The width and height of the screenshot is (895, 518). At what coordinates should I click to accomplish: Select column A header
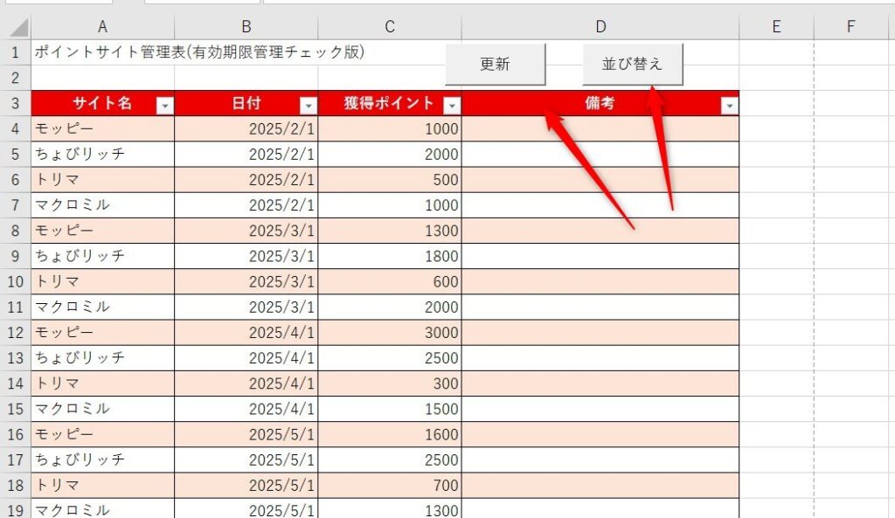click(x=103, y=27)
